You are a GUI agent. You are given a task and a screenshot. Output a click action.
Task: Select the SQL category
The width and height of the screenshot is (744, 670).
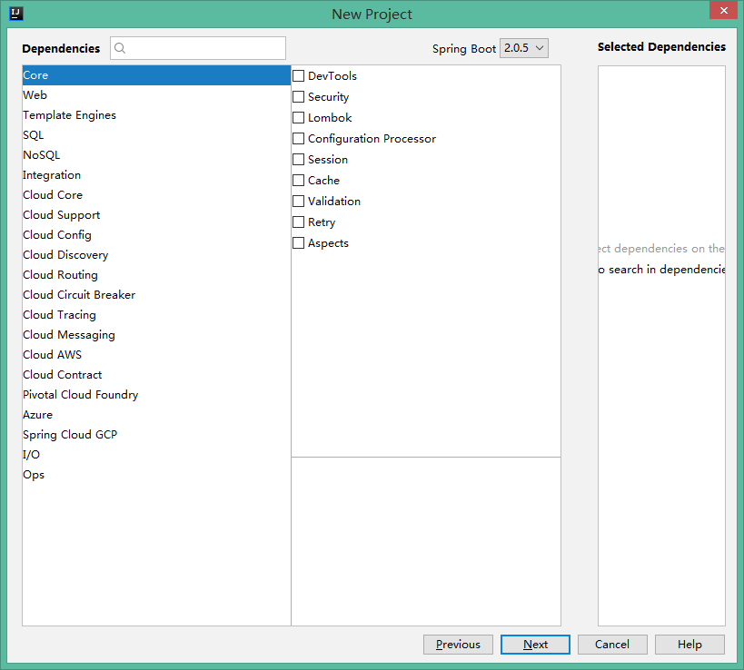tap(156, 135)
